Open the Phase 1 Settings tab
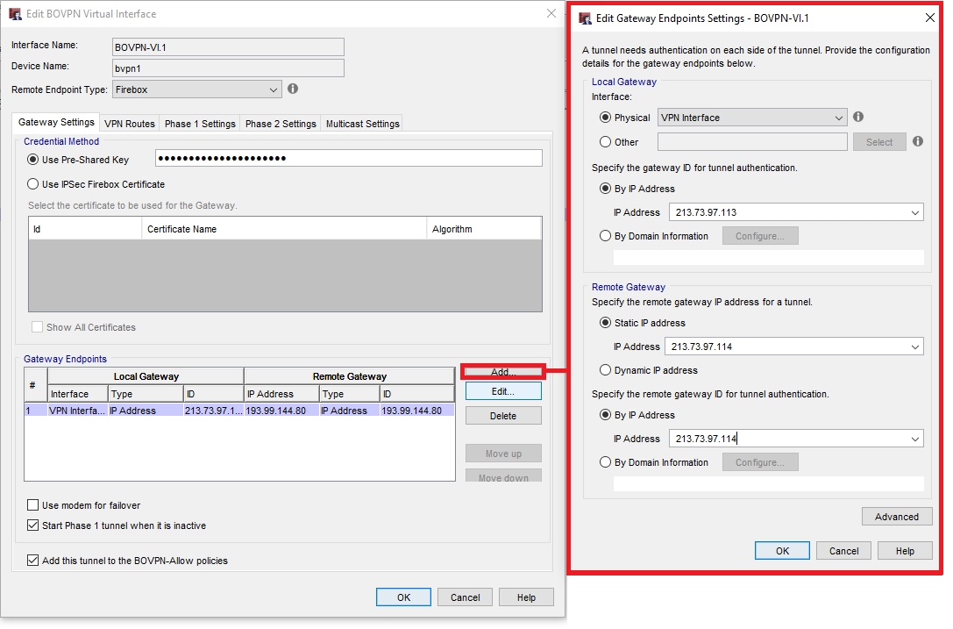The width and height of the screenshot is (953, 629). [x=200, y=124]
